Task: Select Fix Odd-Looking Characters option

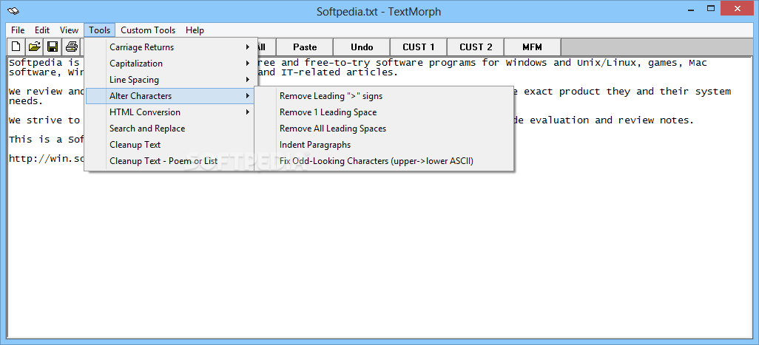Action: coord(384,161)
